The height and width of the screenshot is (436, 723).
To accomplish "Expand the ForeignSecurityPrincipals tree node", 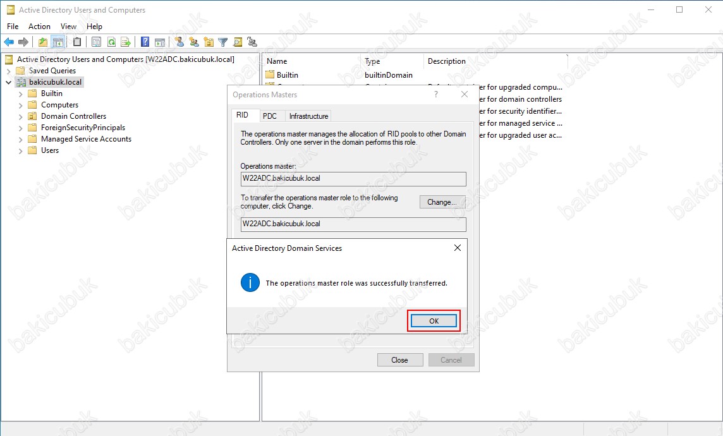I will [x=20, y=128].
